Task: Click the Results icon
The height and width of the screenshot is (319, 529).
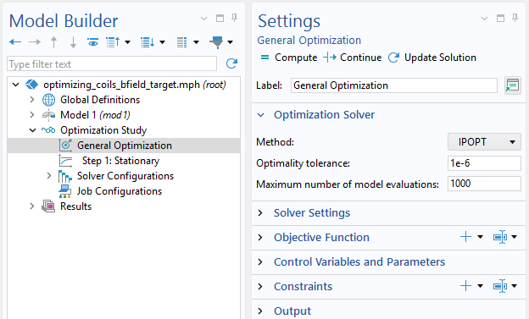Action: (48, 206)
